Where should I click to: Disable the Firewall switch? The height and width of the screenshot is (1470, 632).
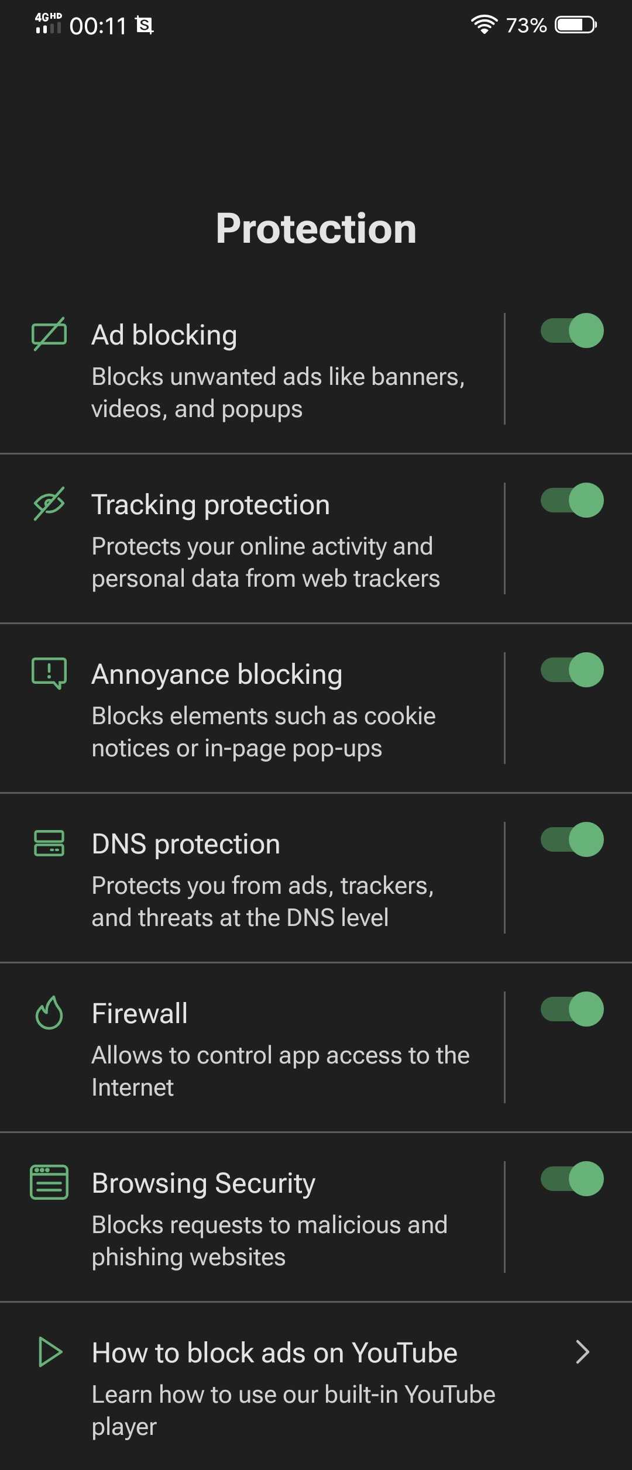tap(572, 1009)
